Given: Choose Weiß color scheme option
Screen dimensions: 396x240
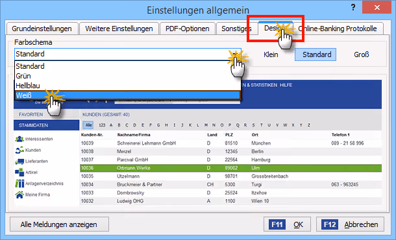Looking at the screenshot, I should click(x=128, y=95).
